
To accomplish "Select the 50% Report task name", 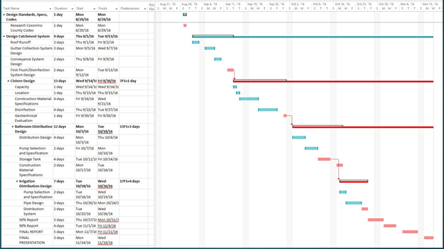I will point(28,219).
